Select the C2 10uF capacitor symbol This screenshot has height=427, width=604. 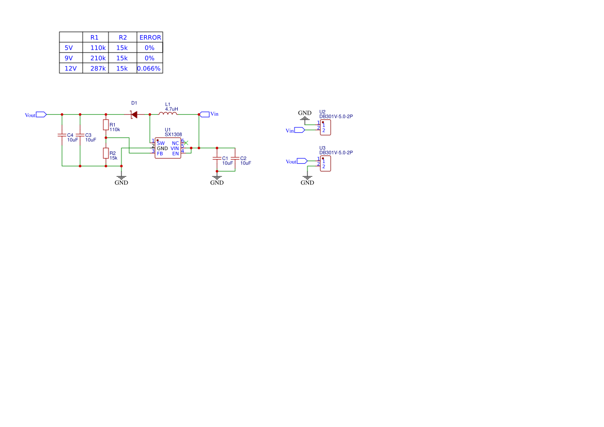[235, 158]
